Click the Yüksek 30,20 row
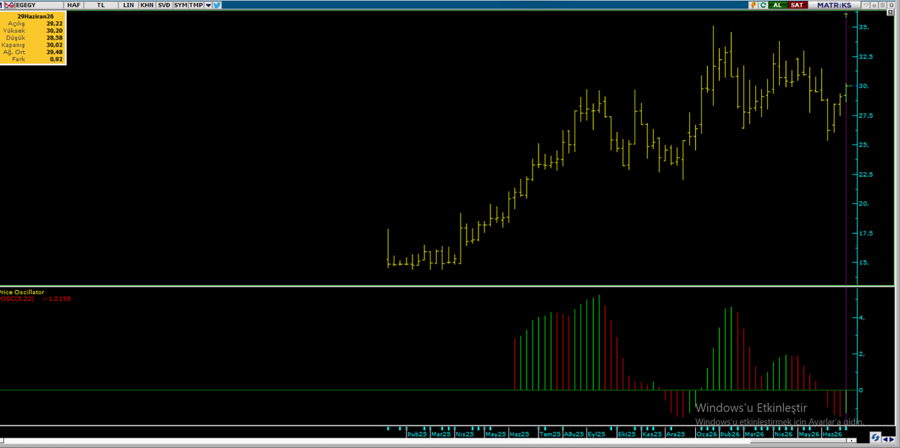 tap(33, 31)
